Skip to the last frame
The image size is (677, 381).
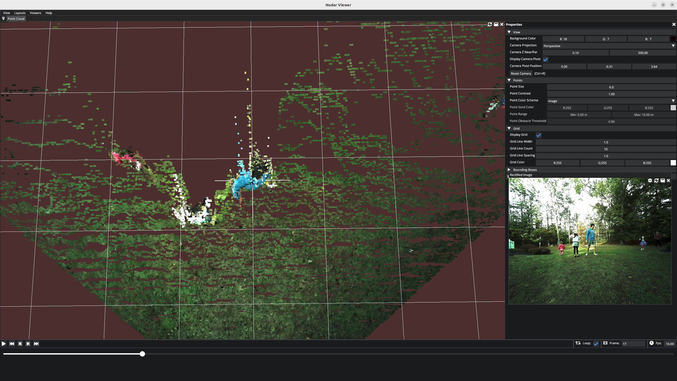coord(36,343)
